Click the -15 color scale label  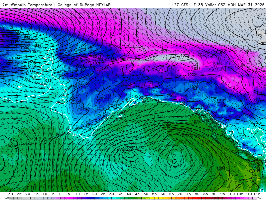point(35,194)
